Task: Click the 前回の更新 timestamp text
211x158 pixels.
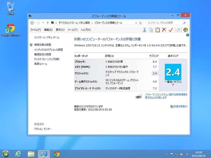Action: coord(93,110)
